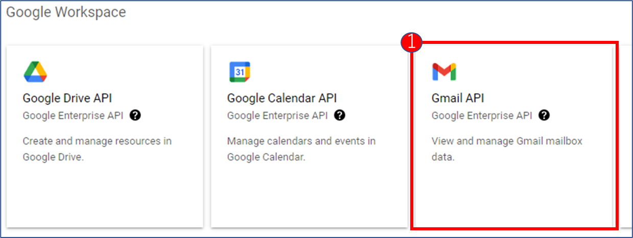Open the Gmail API title
This screenshot has width=633, height=238.
458,98
